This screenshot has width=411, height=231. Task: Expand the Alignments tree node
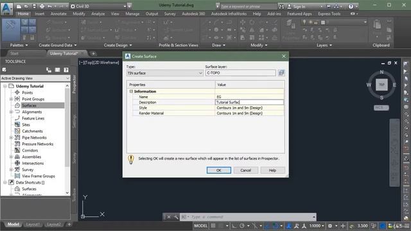[x=11, y=112]
